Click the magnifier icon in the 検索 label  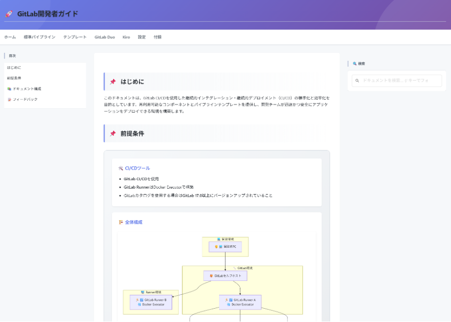(x=355, y=63)
